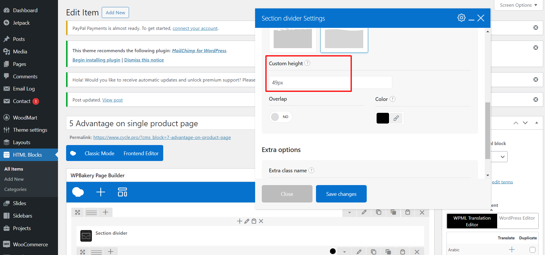Screen dimensions: 545x255
Task: Click the settings panel vertical scrollbar
Action: point(488,131)
